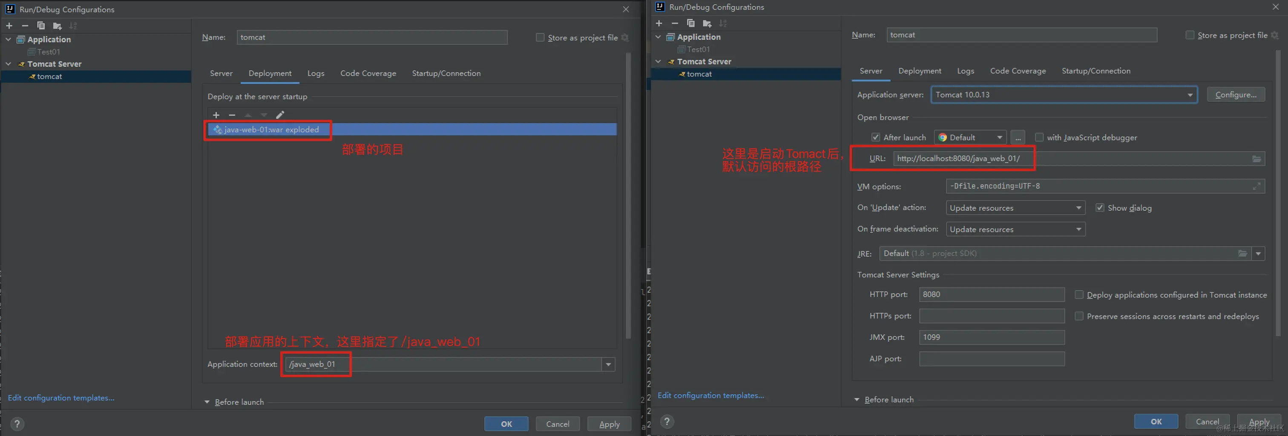
Task: Toggle the Show dialog checkbox
Action: point(1100,207)
